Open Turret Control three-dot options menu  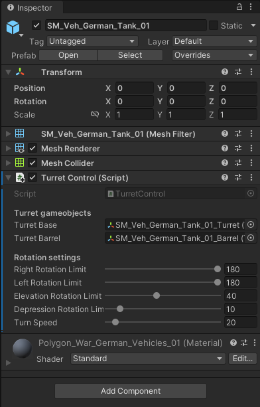pyautogui.click(x=251, y=177)
